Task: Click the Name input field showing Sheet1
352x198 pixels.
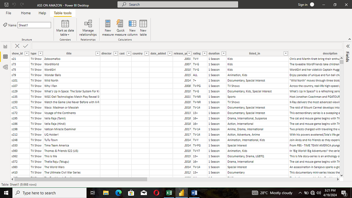Action: (34, 25)
